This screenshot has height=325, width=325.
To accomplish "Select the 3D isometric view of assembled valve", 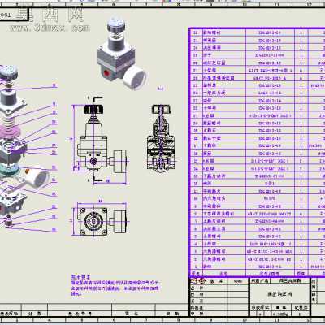I will 121,53.
